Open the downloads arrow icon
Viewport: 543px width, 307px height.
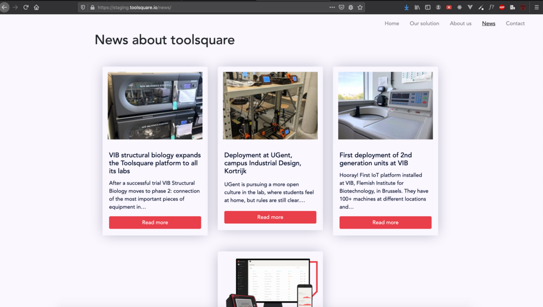coord(406,7)
